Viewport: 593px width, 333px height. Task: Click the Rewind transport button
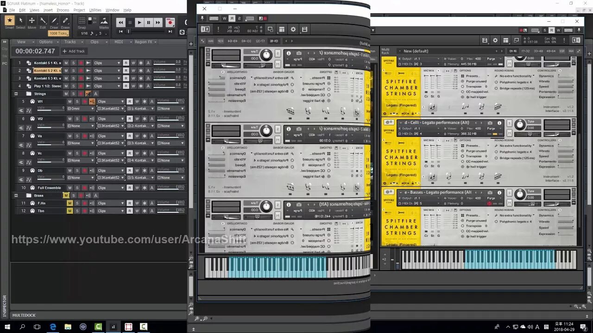click(x=121, y=22)
